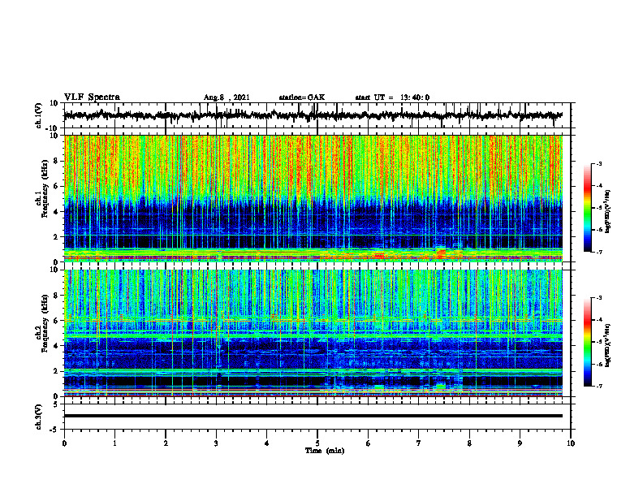Click the time axis tick label "5"
The width and height of the screenshot is (643, 497).
pyautogui.click(x=317, y=443)
